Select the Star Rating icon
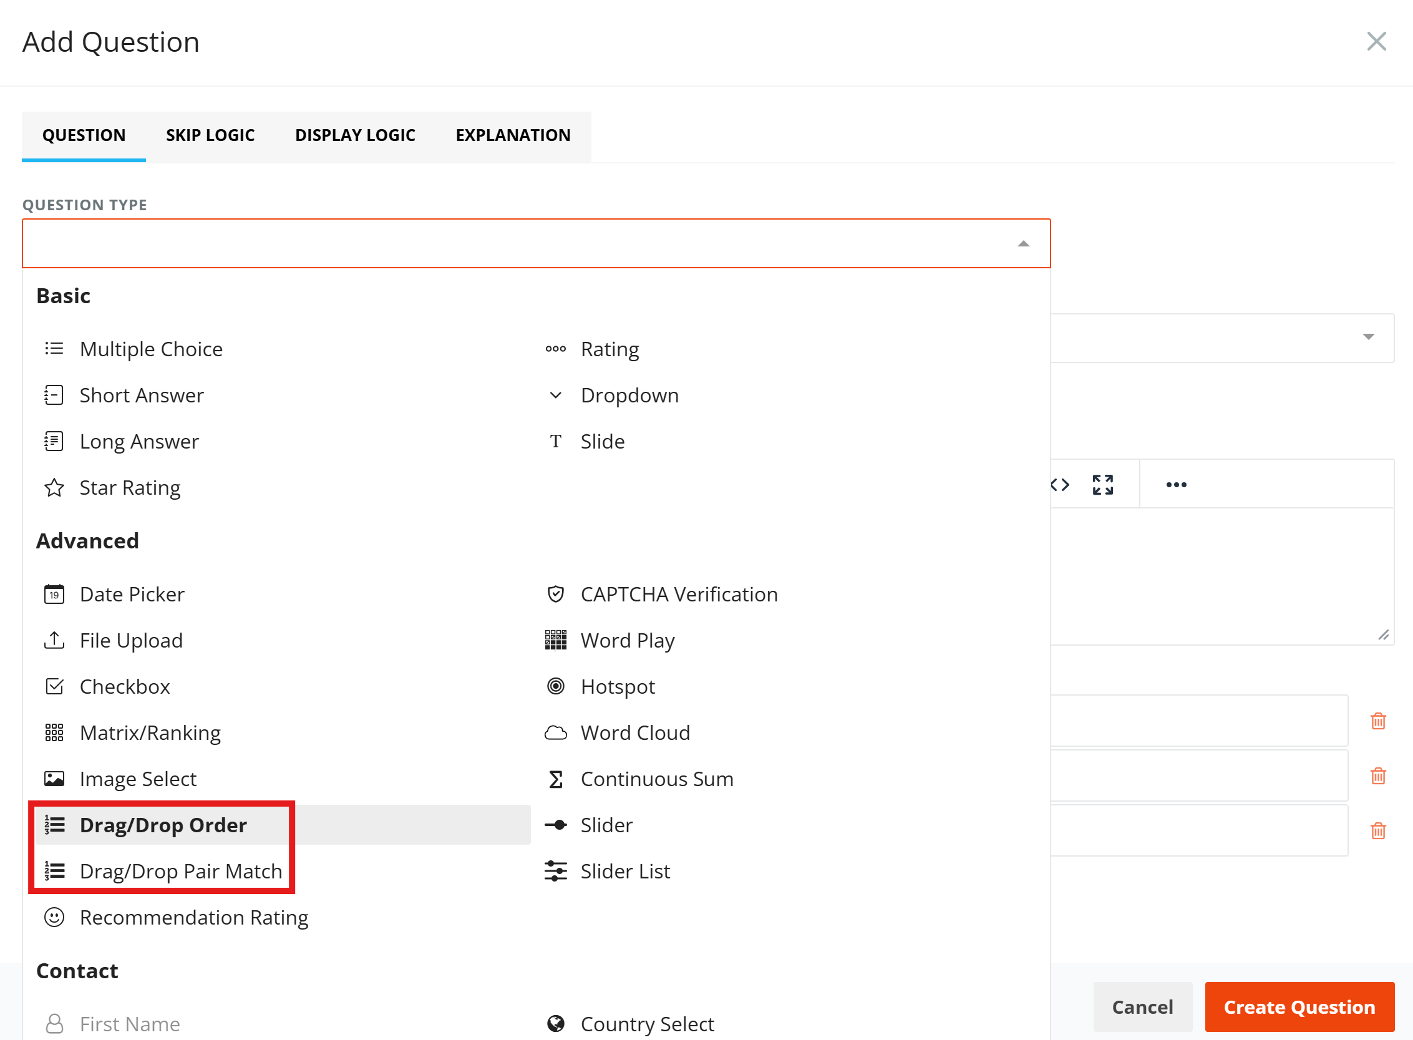 point(54,488)
